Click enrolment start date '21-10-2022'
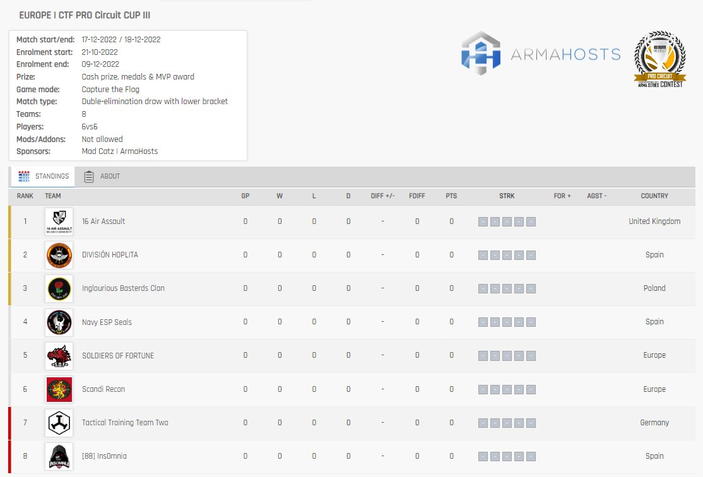The width and height of the screenshot is (703, 477). click(x=100, y=52)
